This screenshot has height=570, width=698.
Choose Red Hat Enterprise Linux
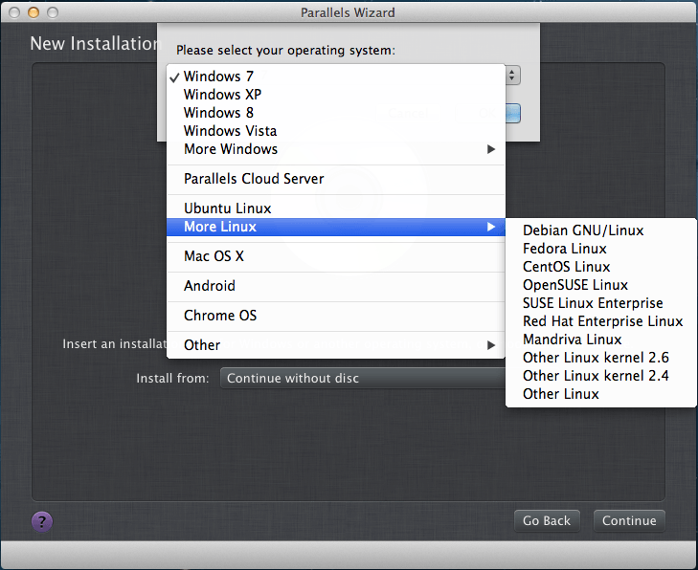click(x=601, y=321)
